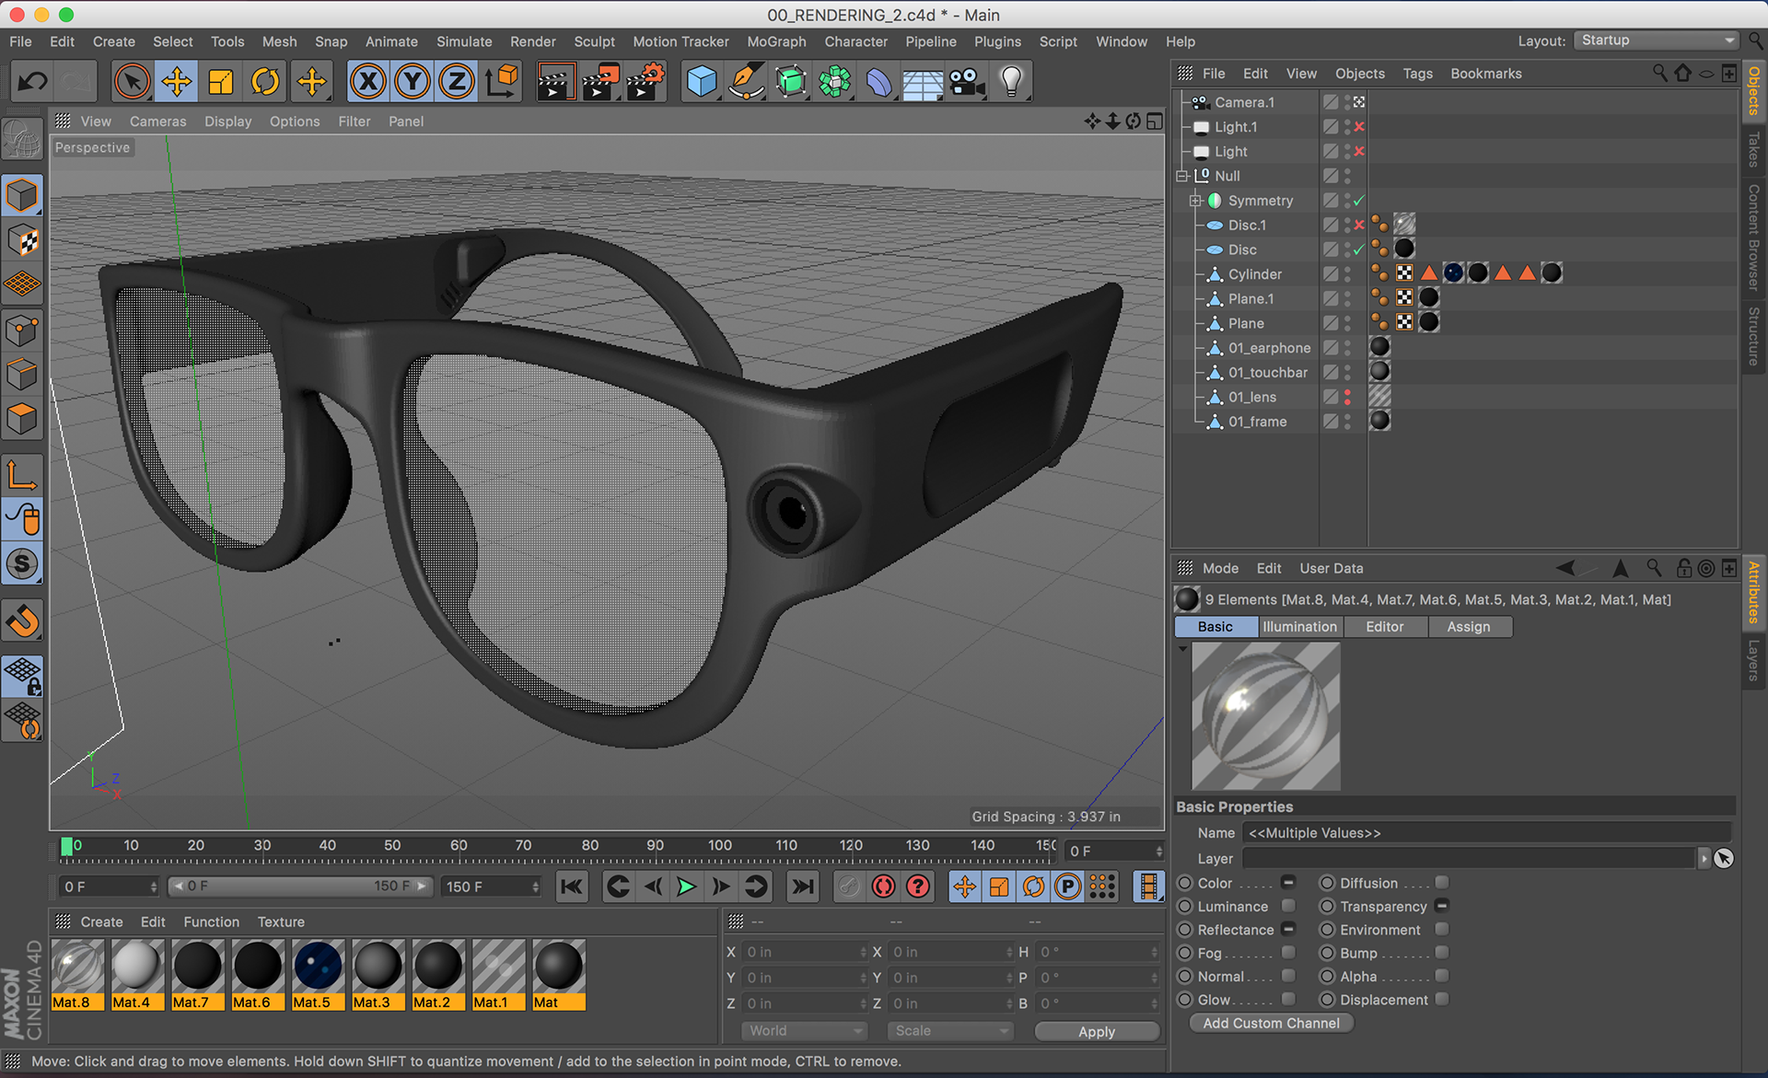Open the Startup layout dropdown
The height and width of the screenshot is (1078, 1768).
click(x=1655, y=40)
